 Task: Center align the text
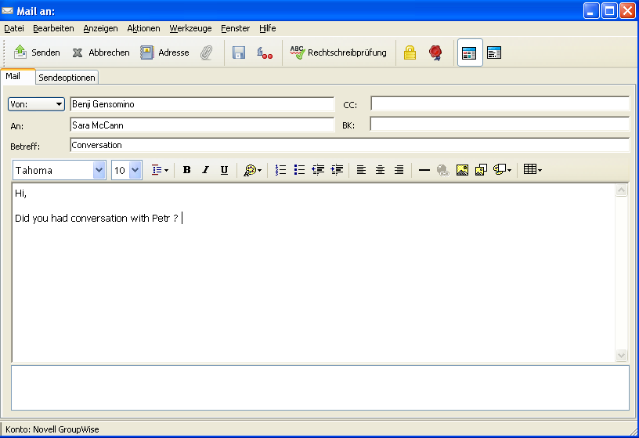click(x=380, y=170)
